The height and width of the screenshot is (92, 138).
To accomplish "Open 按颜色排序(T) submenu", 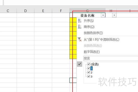I will tap(93, 33).
